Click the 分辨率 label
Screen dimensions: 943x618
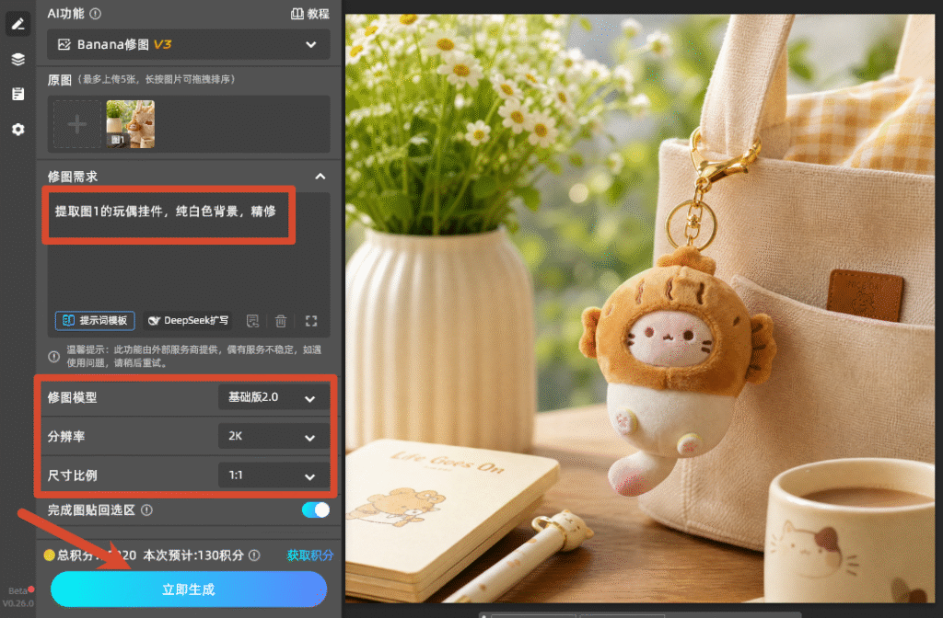[66, 437]
